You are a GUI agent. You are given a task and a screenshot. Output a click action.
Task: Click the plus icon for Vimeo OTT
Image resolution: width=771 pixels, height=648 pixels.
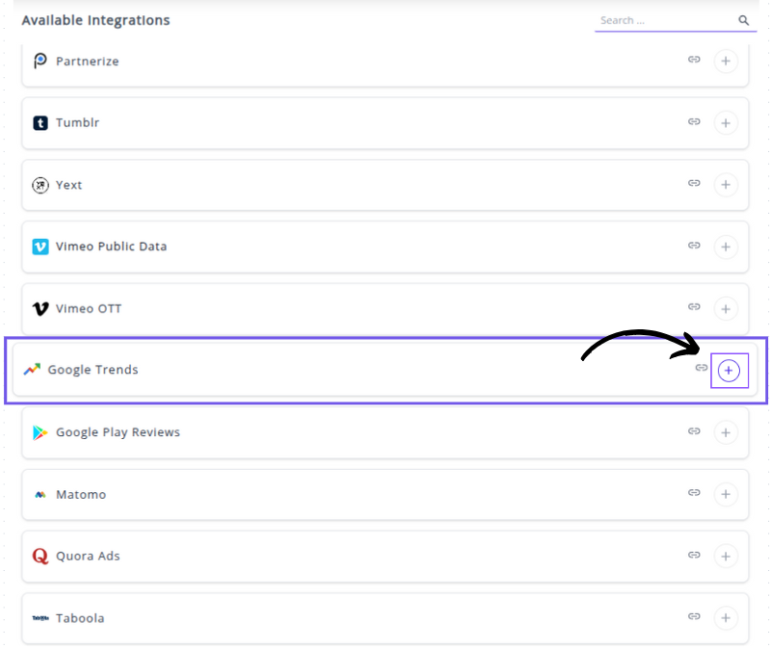pyautogui.click(x=726, y=309)
